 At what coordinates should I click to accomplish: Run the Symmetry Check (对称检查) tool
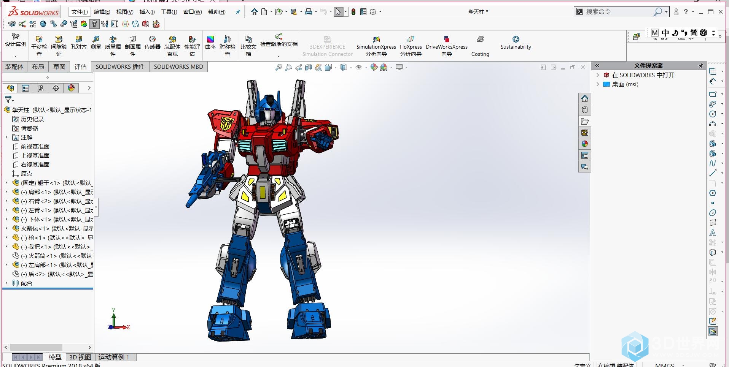click(228, 45)
